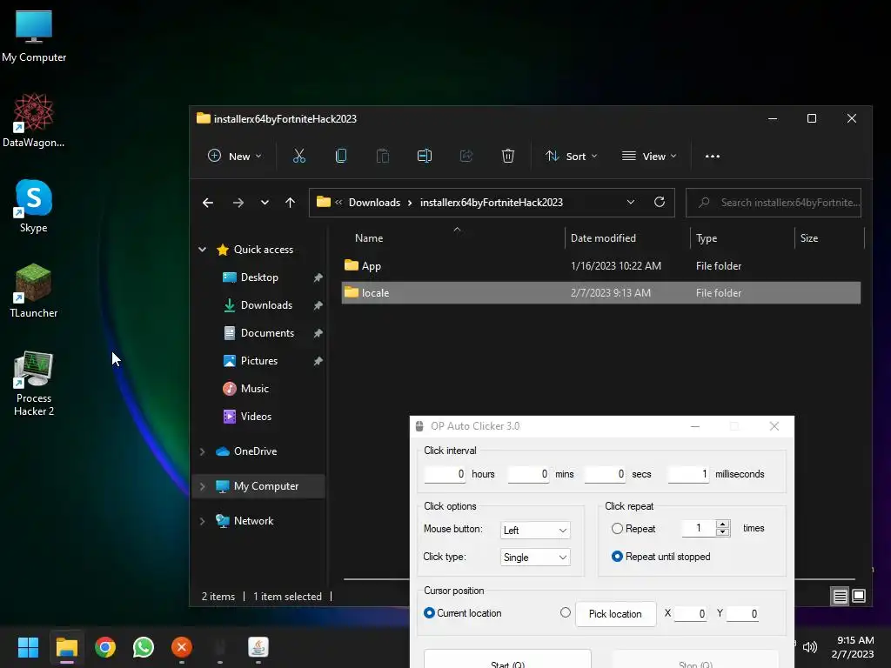Click the Y coordinate input field
Viewport: 891px width, 668px height.
(742, 613)
